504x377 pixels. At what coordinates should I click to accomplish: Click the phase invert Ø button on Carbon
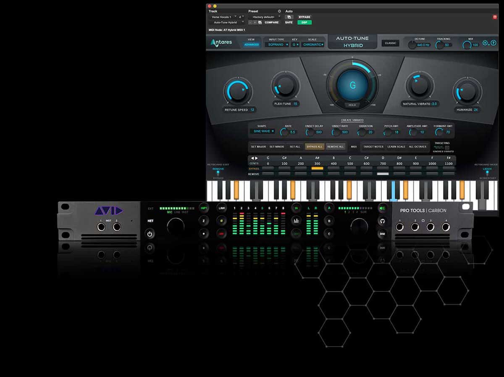click(221, 221)
